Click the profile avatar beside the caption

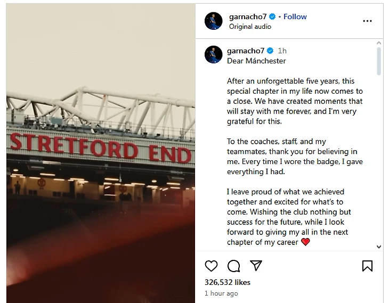click(x=213, y=54)
